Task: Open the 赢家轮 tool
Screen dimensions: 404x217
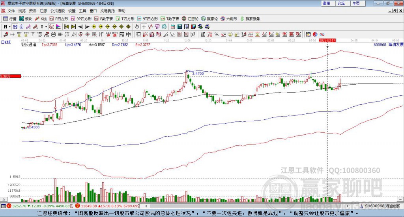Action: tap(209, 19)
